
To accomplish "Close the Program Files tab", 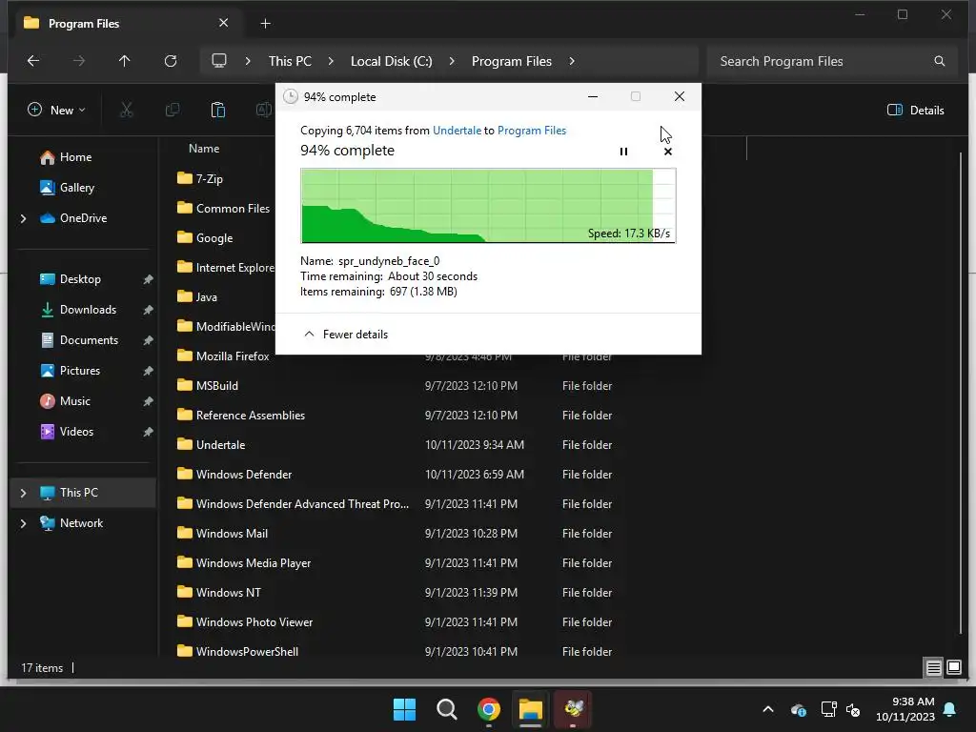I will point(223,23).
